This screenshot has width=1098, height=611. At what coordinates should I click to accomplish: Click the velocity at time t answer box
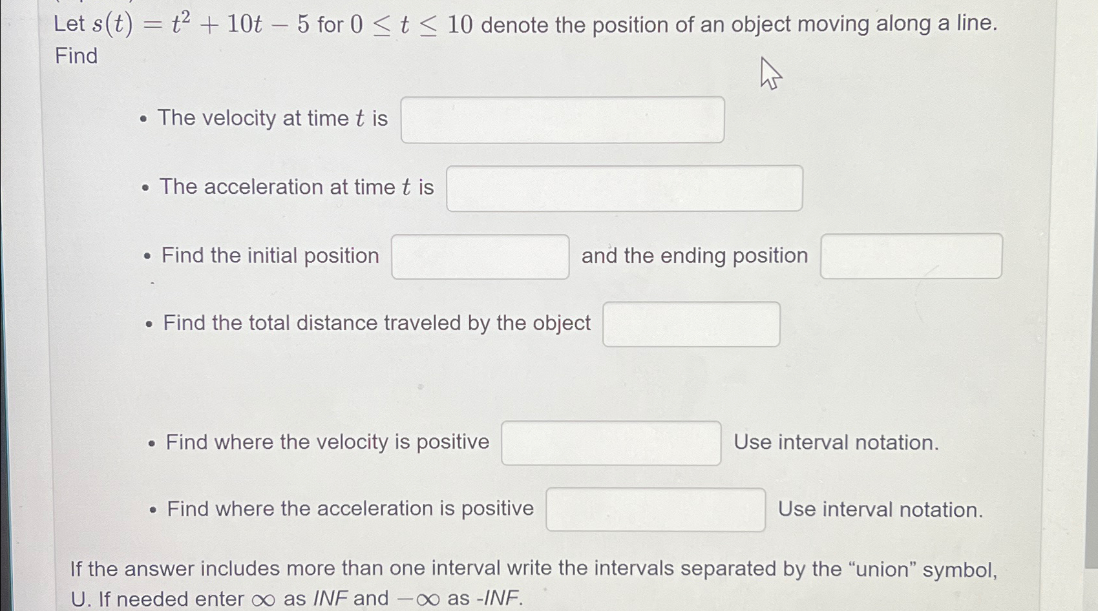(x=562, y=119)
